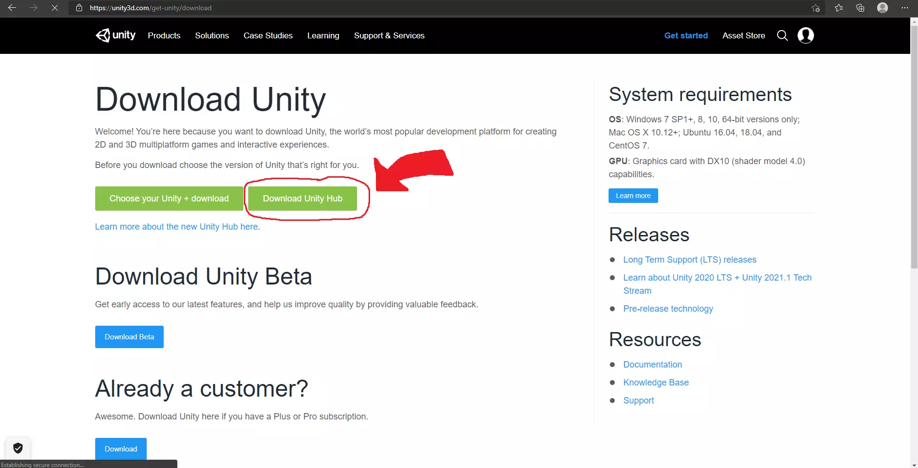Open the Learning menu
This screenshot has width=918, height=468.
coord(323,35)
